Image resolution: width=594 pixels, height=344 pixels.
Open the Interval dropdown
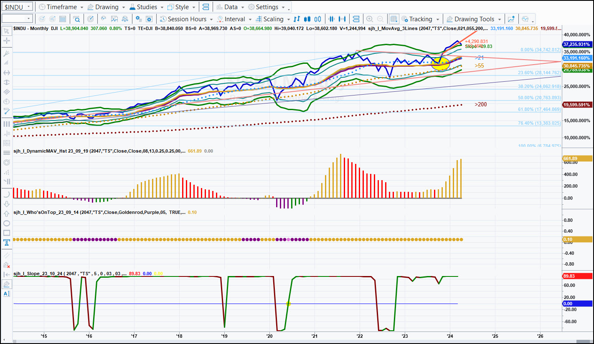point(234,19)
